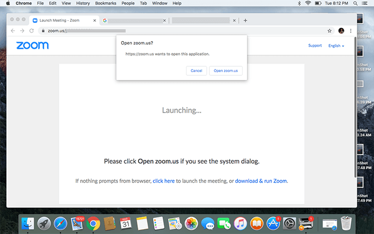374x234 pixels.
Task: Open Spotlight search magnifier
Action: [x=355, y=3]
